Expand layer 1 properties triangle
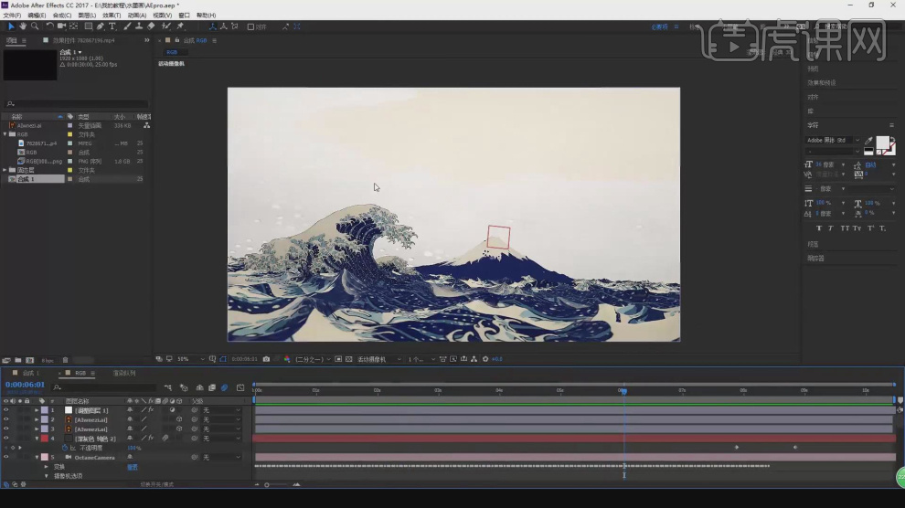The image size is (905, 508). pyautogui.click(x=37, y=410)
